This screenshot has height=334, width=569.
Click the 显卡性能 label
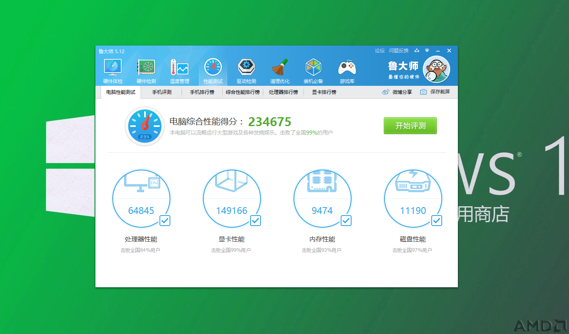[232, 239]
